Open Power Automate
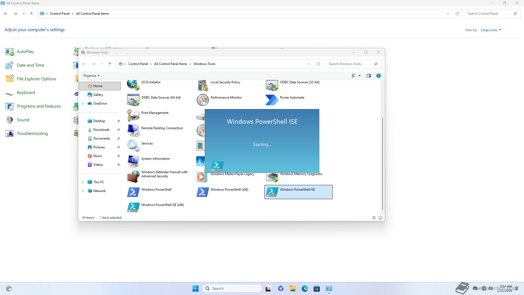The image size is (524, 295). click(x=292, y=98)
